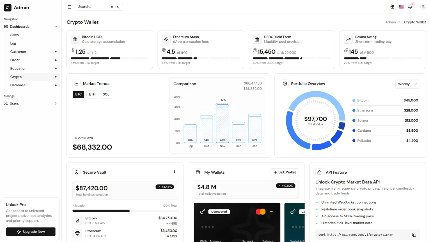The image size is (431, 242).
Task: Click the Link Wallet button
Action: click(285, 172)
